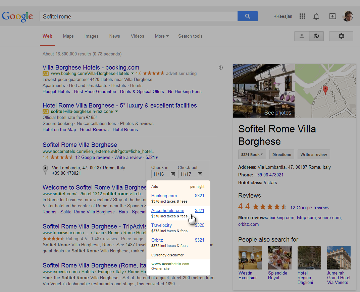Image resolution: width=360 pixels, height=292 pixels.
Task: Switch to the Videos tab
Action: 137,36
